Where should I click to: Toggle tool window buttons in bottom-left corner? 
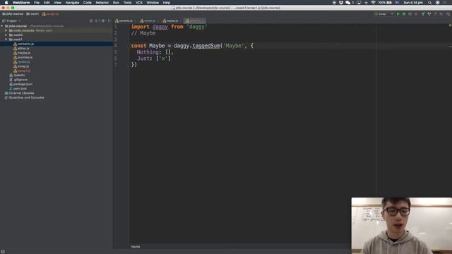[3, 251]
